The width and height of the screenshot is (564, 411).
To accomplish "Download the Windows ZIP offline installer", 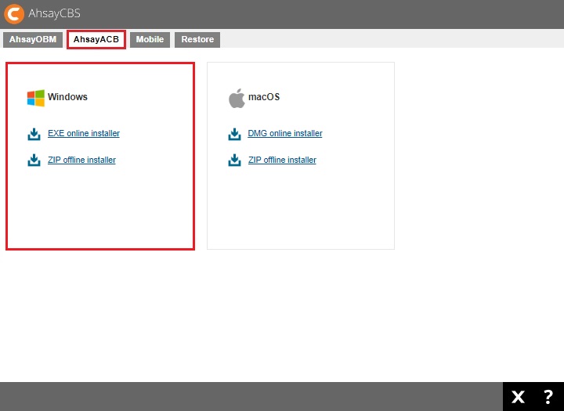I will 81,160.
